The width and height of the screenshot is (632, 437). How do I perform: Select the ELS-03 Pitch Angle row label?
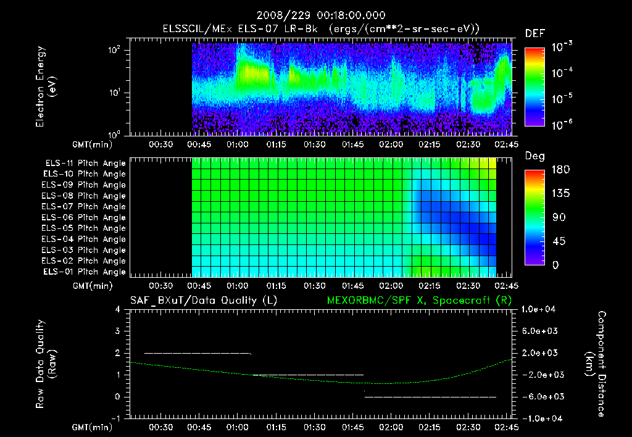pos(84,250)
